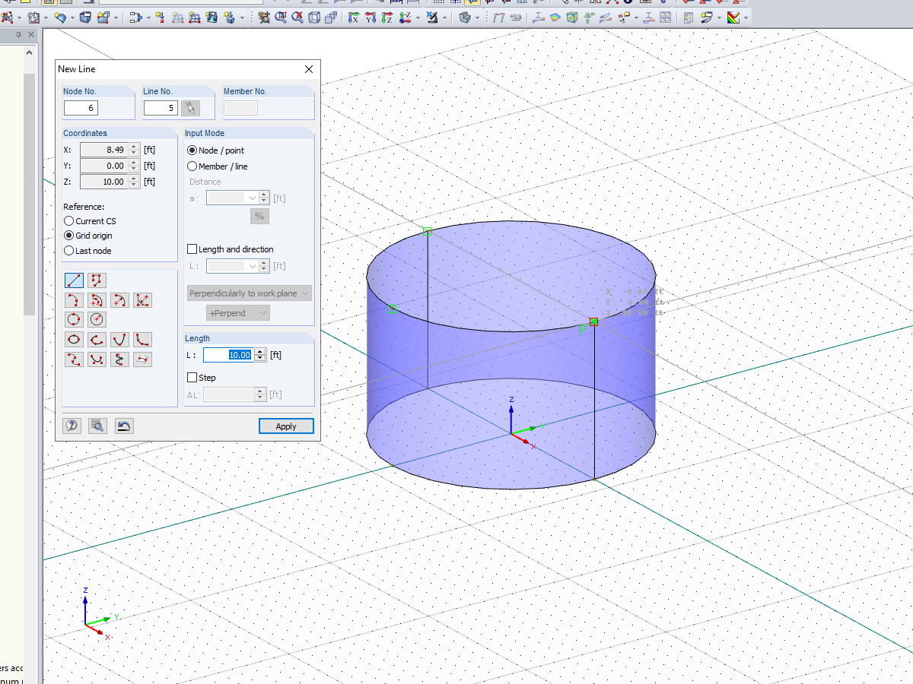Select the Member / line input mode
Viewport: 913px width, 684px height.
(x=191, y=166)
